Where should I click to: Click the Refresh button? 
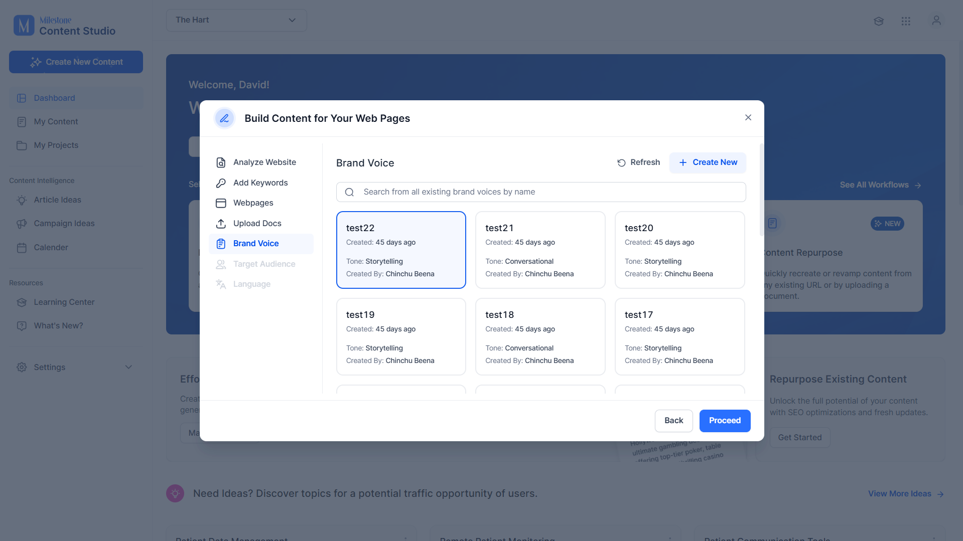click(x=638, y=162)
